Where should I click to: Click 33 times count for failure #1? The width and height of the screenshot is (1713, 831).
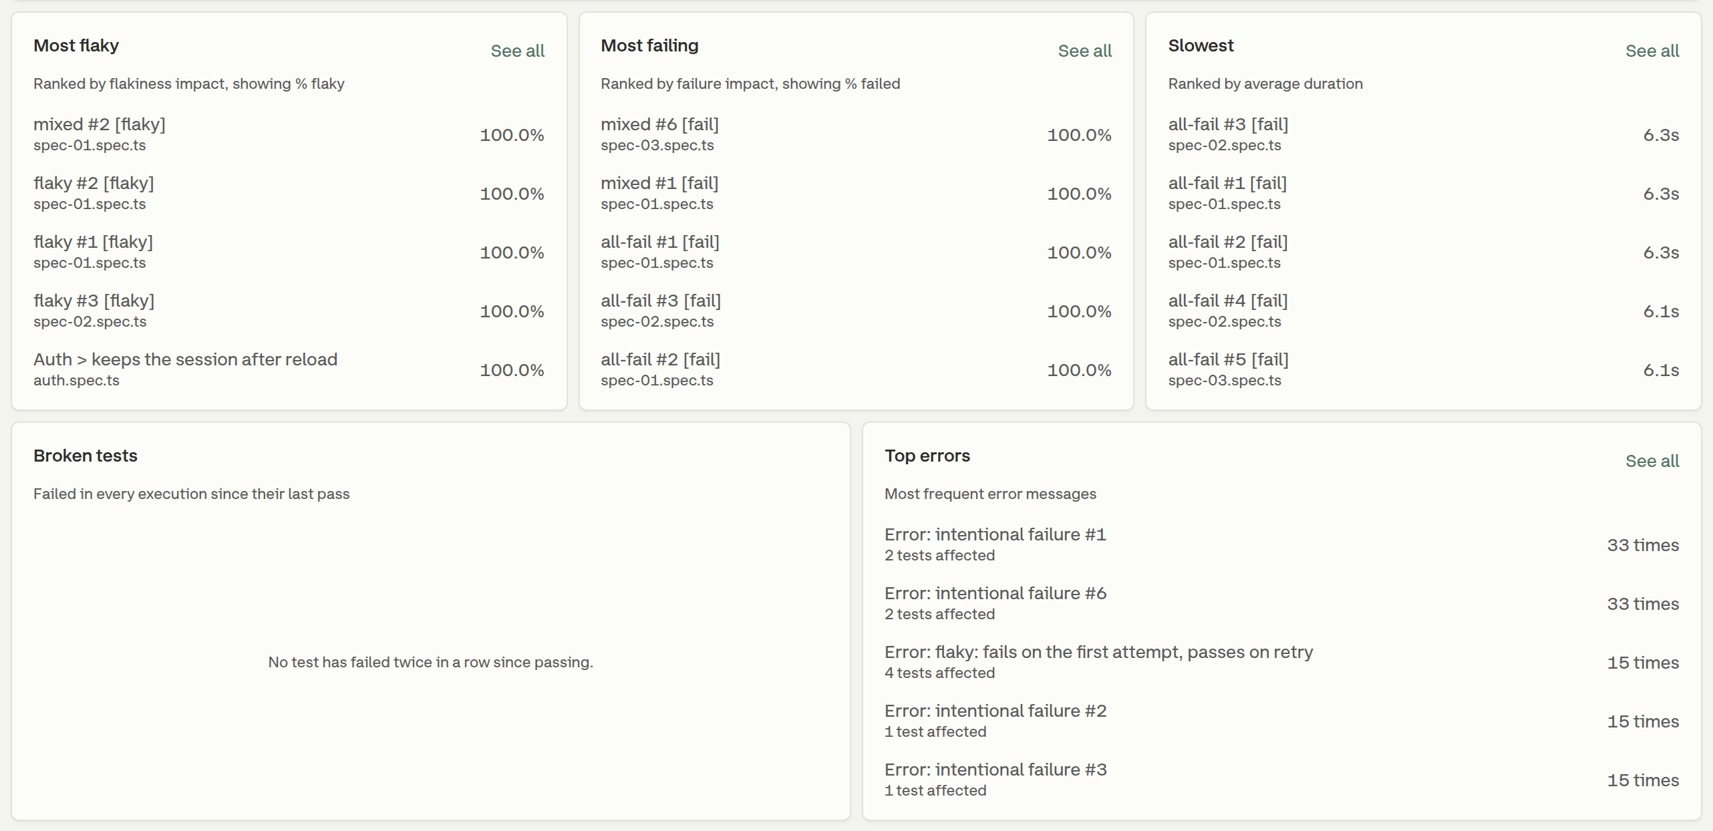(x=1643, y=545)
